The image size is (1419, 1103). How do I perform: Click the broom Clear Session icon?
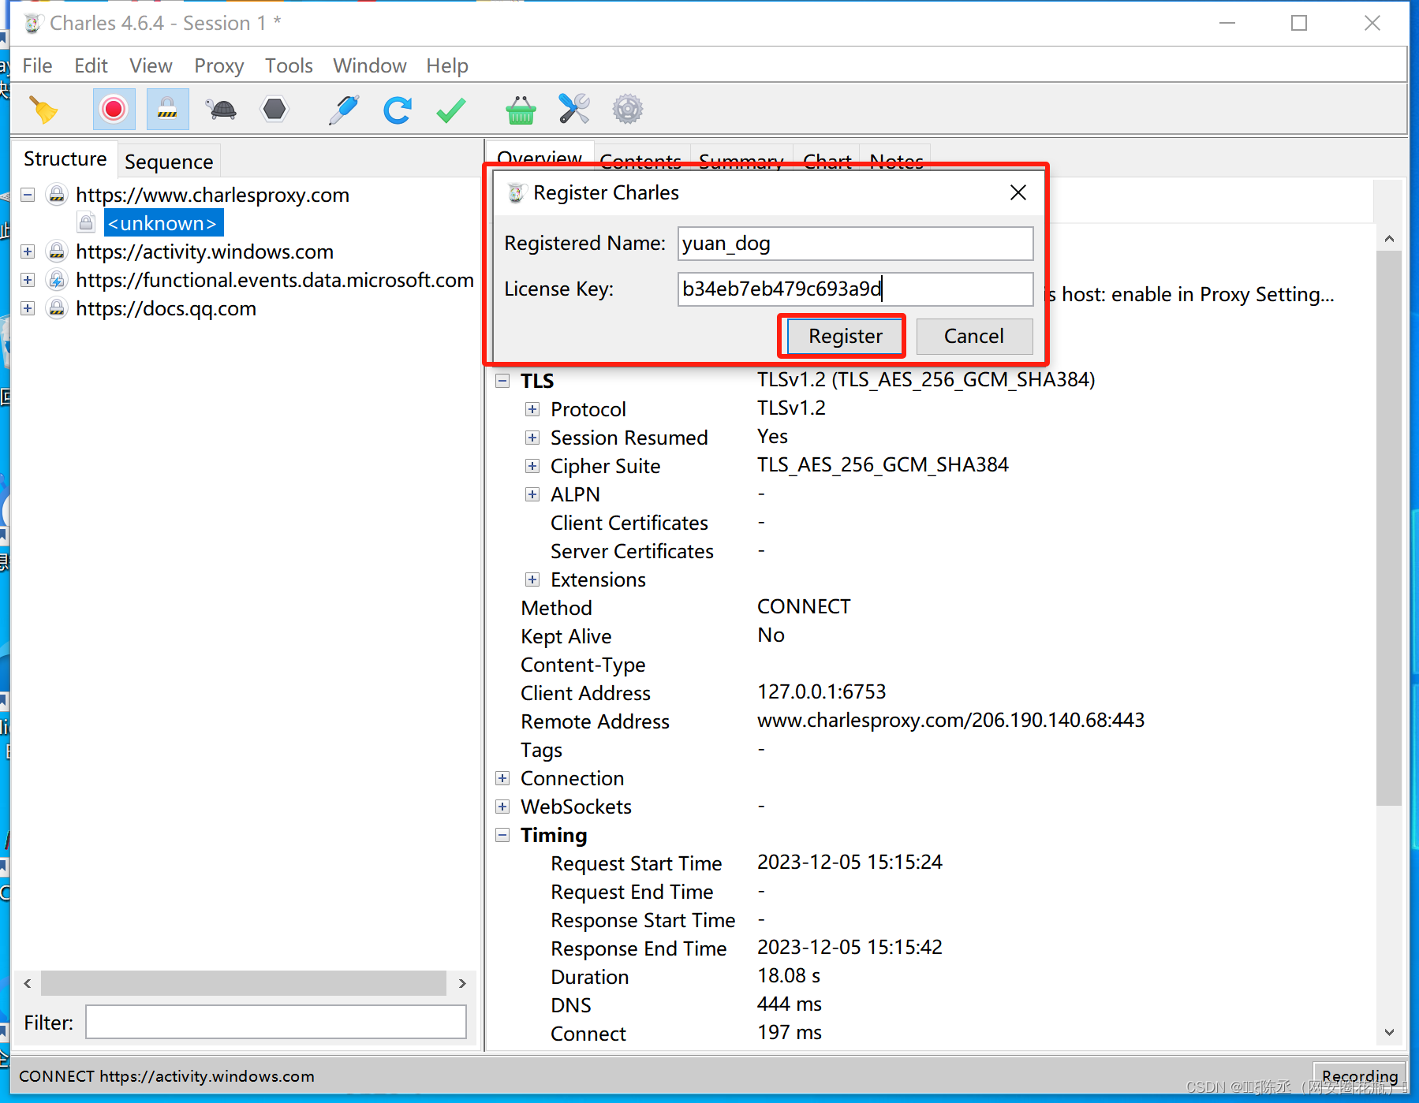[x=44, y=110]
